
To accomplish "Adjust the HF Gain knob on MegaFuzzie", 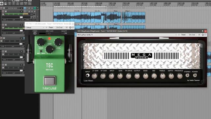I will pyautogui.click(x=103, y=76).
